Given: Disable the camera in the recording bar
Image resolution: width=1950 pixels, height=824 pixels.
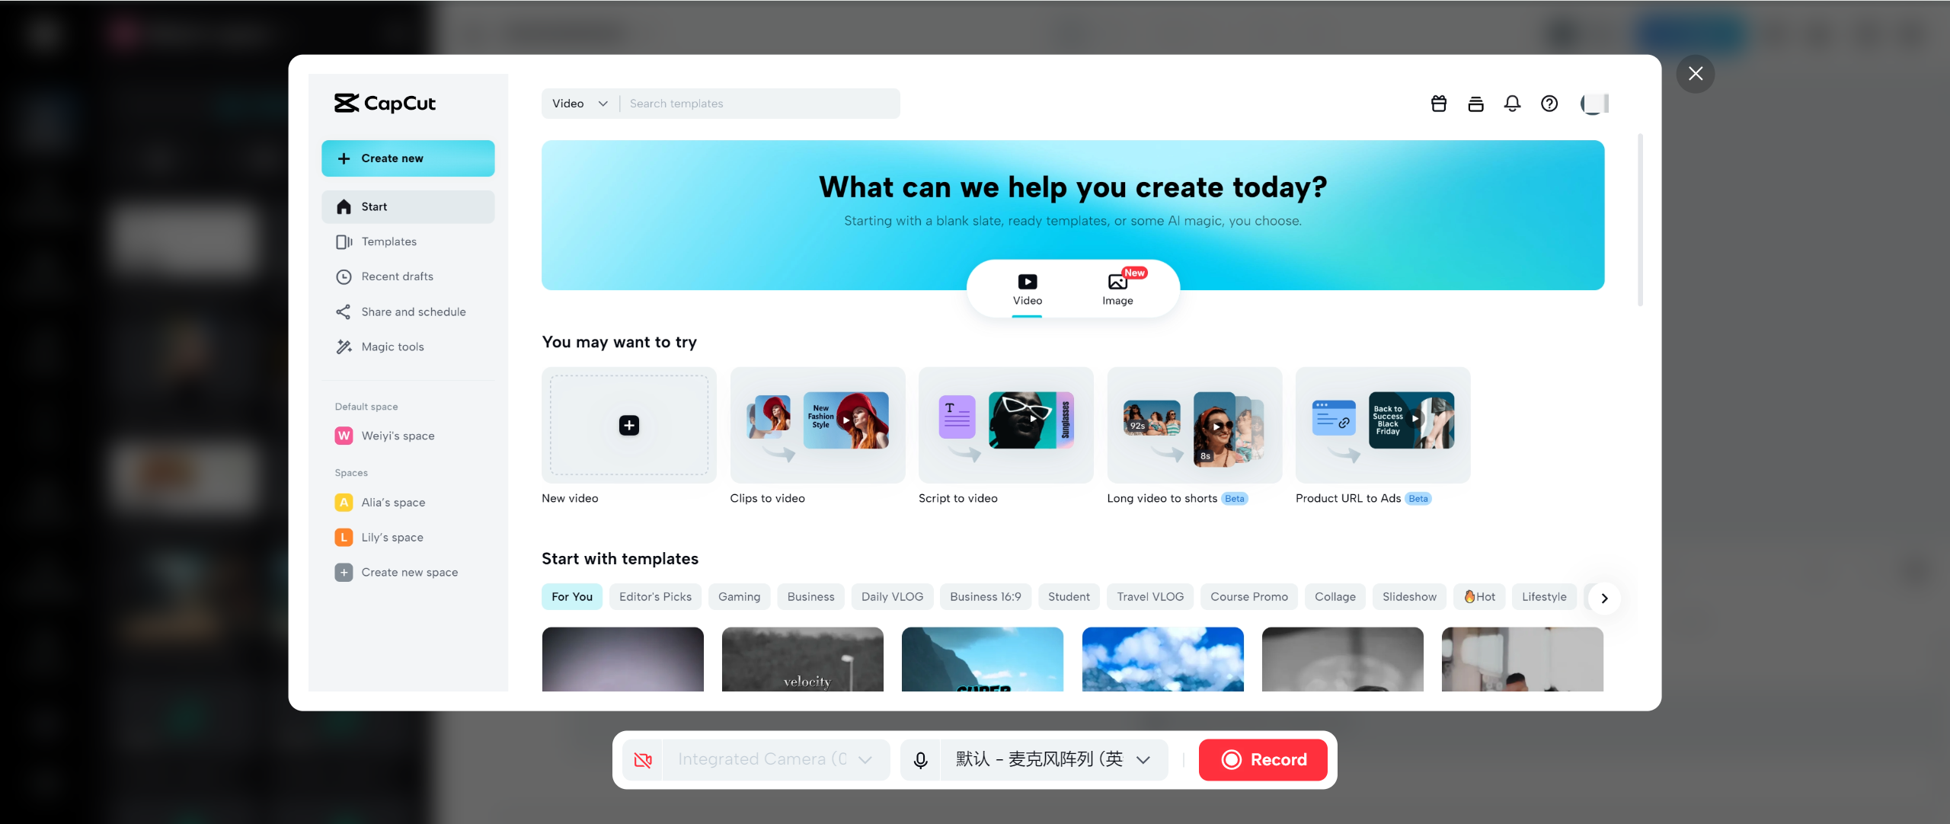Looking at the screenshot, I should point(642,759).
